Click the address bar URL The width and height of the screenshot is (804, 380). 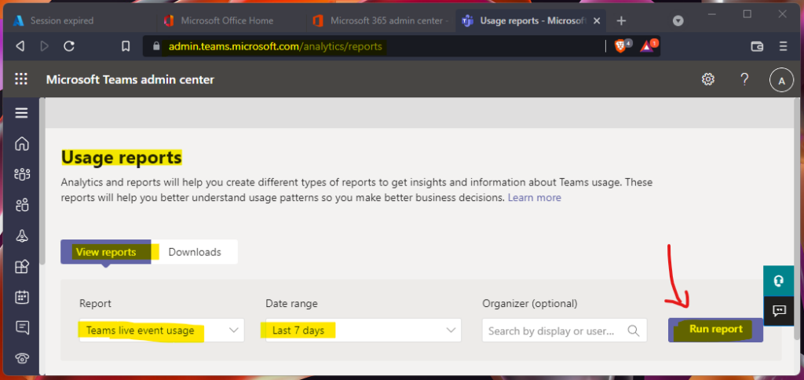[x=276, y=46]
